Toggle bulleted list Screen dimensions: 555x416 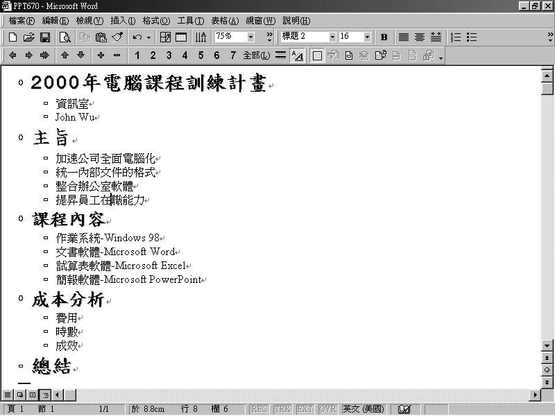point(472,37)
